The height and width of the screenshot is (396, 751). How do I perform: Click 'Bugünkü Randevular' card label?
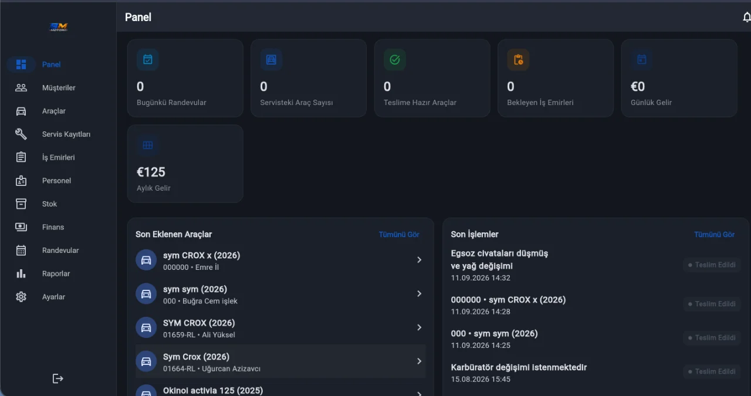(171, 103)
